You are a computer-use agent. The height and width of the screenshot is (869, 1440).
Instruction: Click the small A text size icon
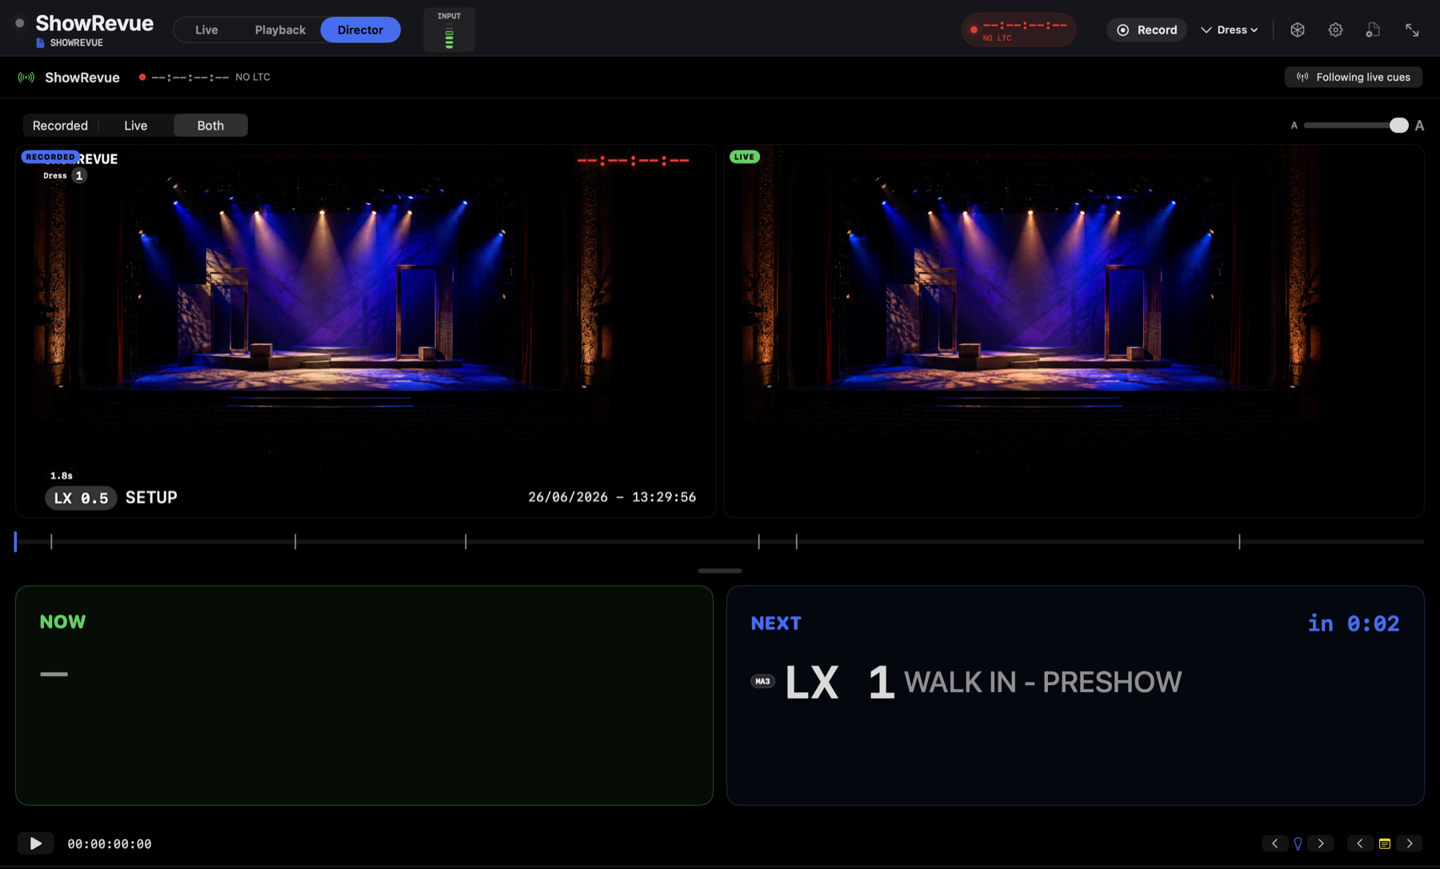tap(1294, 126)
